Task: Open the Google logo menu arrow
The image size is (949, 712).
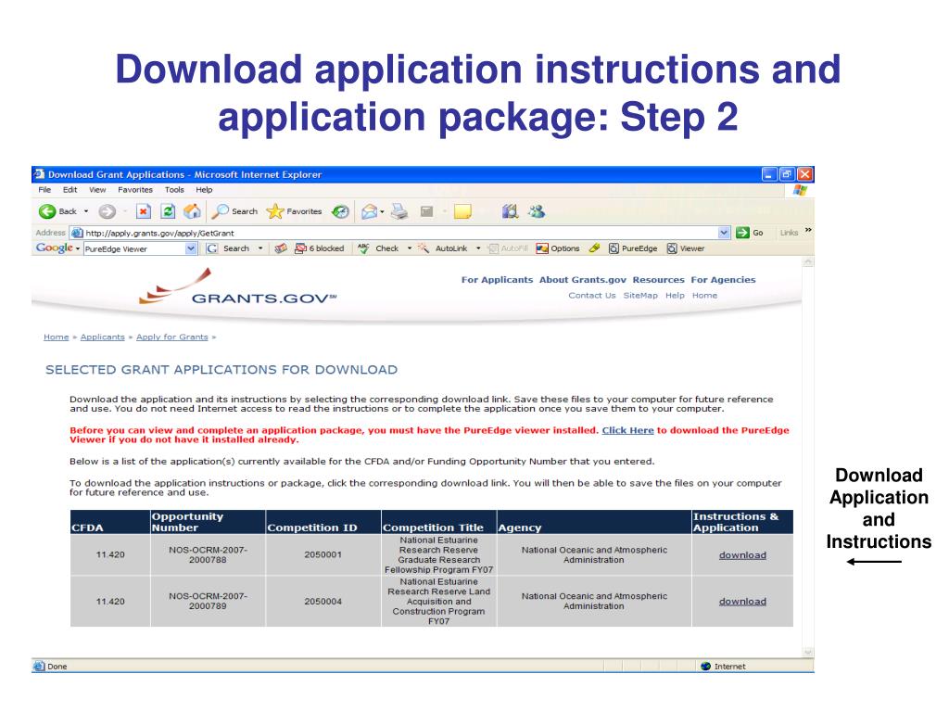Action: point(78,248)
